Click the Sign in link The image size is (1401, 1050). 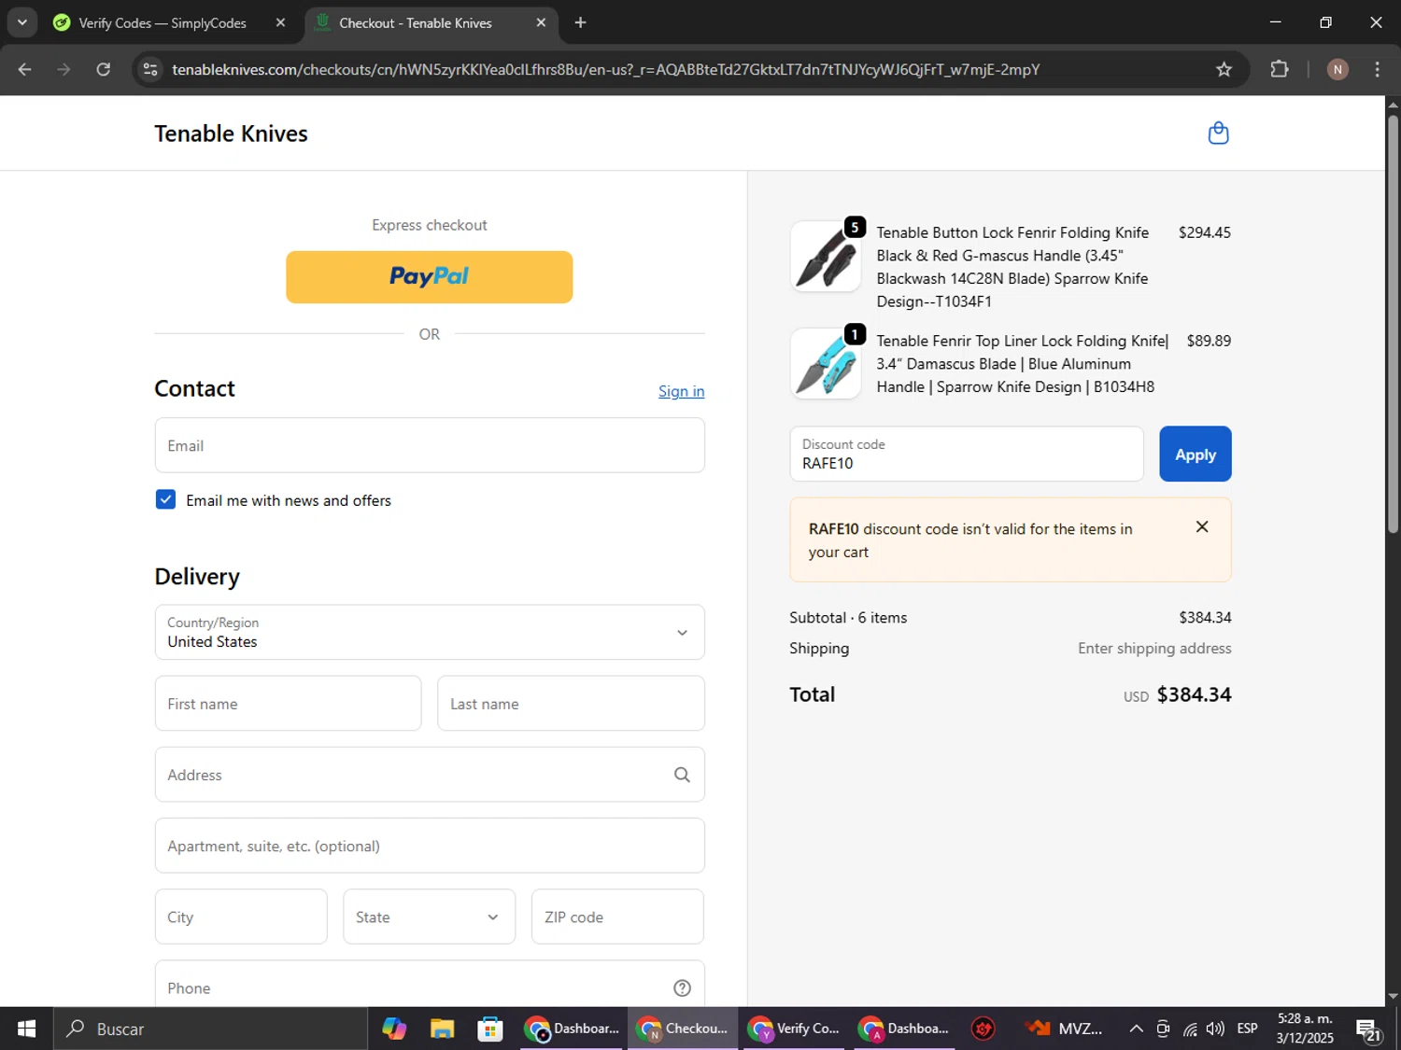(x=681, y=391)
